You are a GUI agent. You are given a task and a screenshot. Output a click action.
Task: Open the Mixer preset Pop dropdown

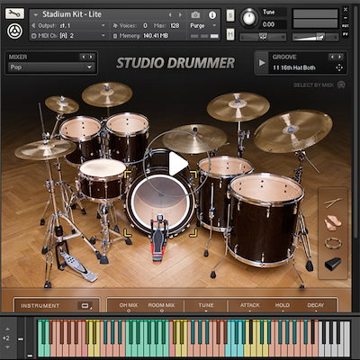tap(50, 67)
